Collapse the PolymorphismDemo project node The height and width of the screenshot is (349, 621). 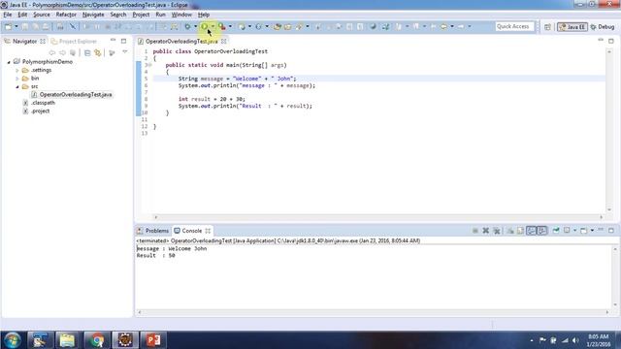coord(9,62)
